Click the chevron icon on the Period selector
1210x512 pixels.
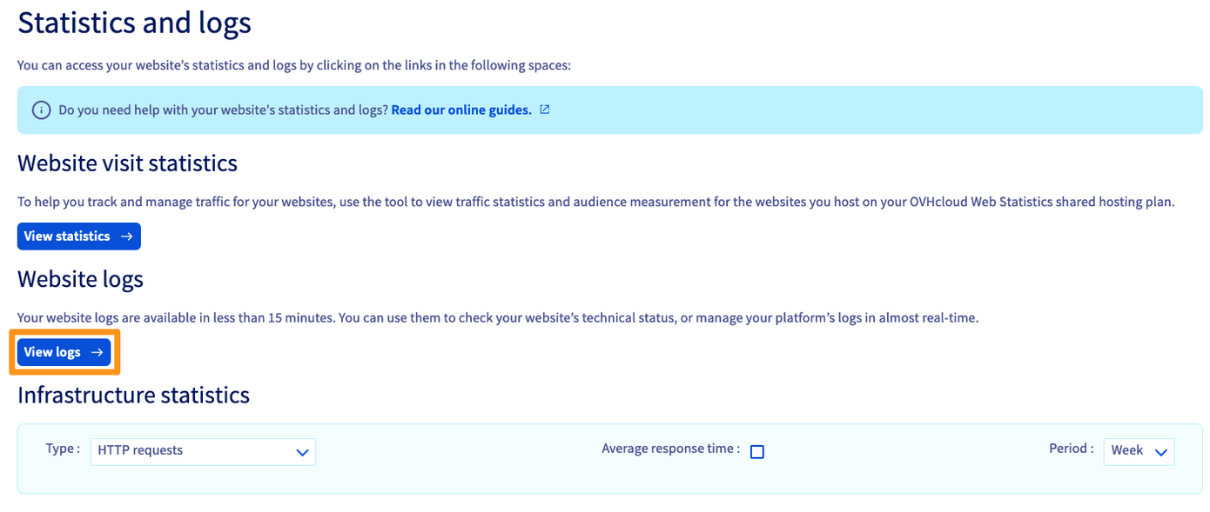coord(1160,451)
